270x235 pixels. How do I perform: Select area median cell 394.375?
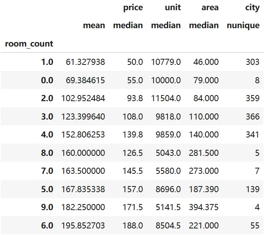point(204,207)
